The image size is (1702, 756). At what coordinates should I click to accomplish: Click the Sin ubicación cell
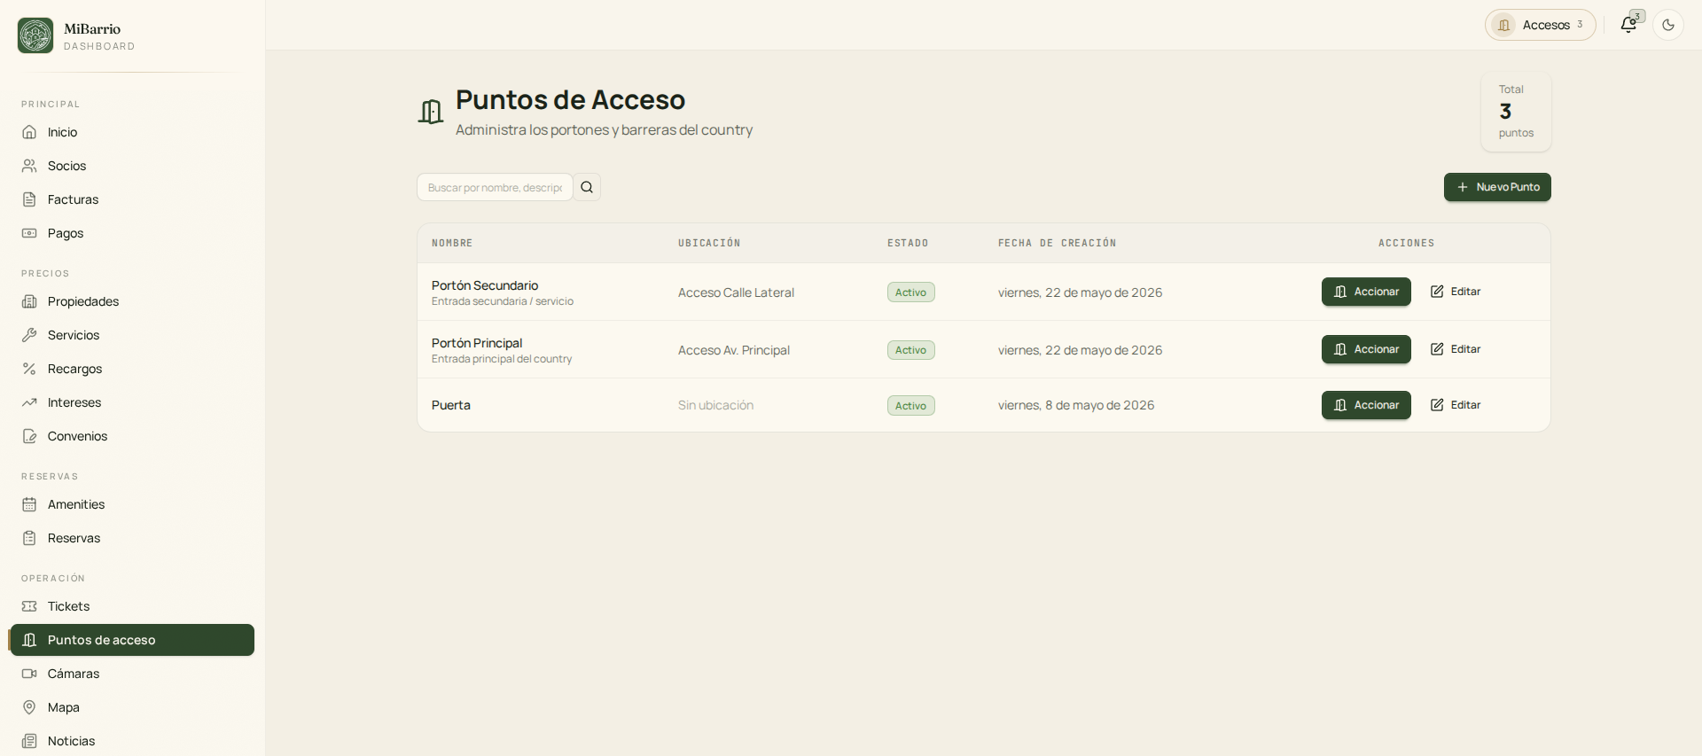click(715, 405)
